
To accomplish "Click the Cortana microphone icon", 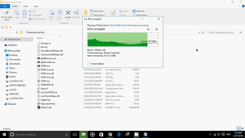I will (x=67, y=135).
